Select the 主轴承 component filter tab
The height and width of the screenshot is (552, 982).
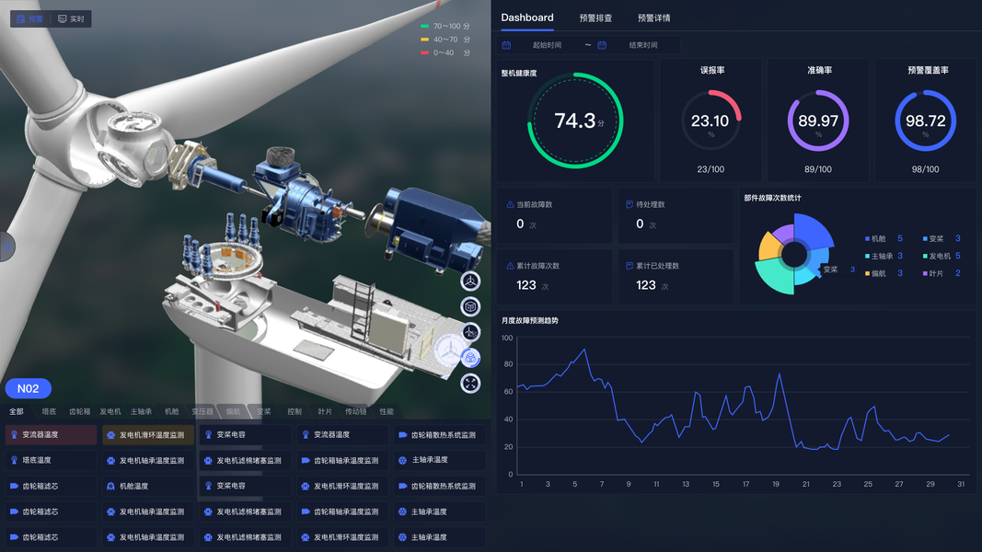point(141,411)
